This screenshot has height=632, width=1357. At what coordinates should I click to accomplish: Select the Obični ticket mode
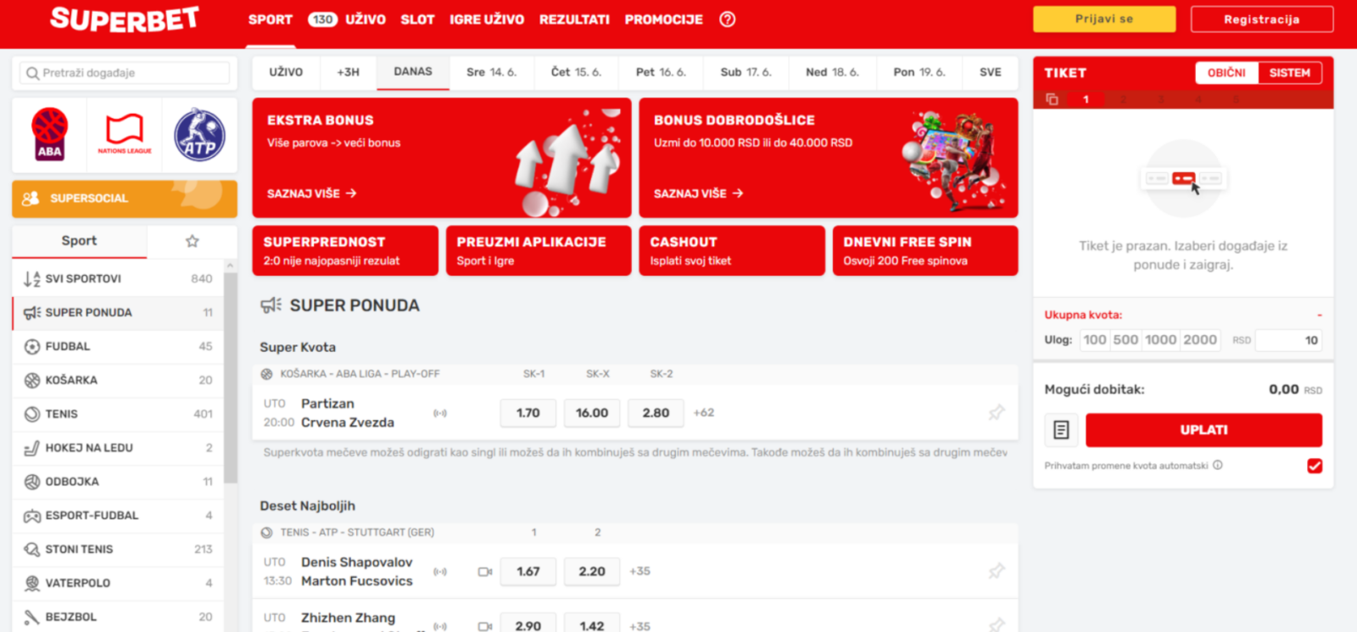[x=1226, y=73]
